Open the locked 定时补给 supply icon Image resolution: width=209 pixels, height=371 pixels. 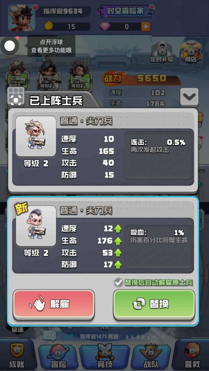(x=162, y=51)
